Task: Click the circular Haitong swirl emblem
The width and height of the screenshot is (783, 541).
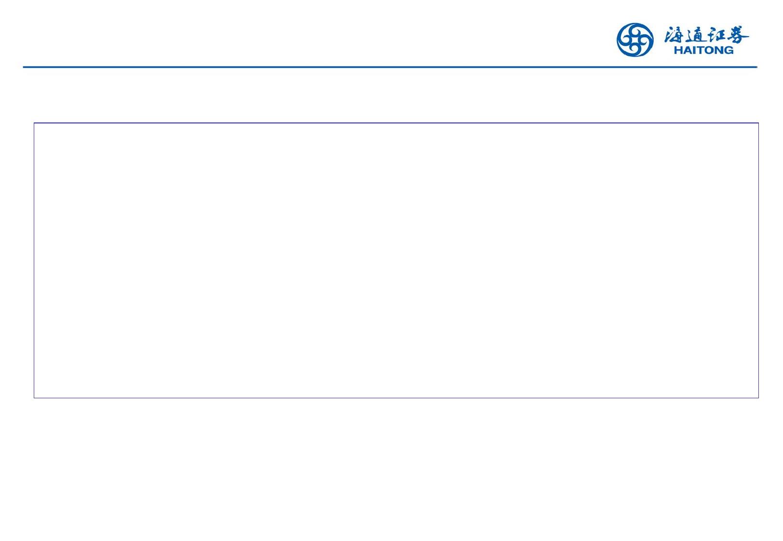Action: [635, 40]
